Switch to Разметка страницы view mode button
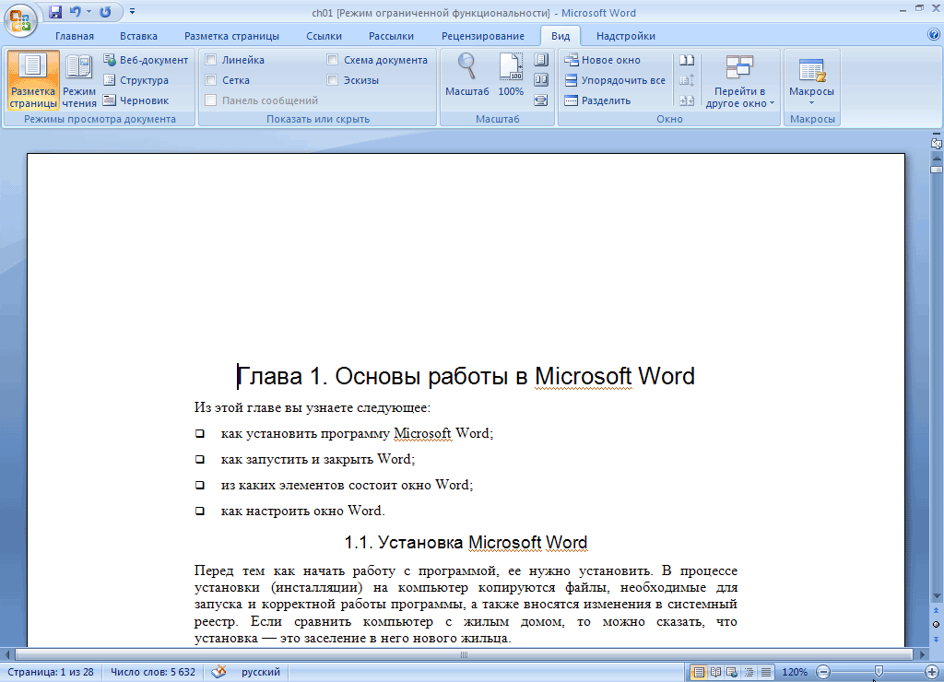Image resolution: width=944 pixels, height=682 pixels. tap(33, 80)
